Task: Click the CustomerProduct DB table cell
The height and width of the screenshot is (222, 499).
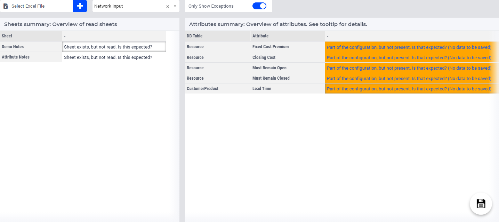Action: [218, 89]
